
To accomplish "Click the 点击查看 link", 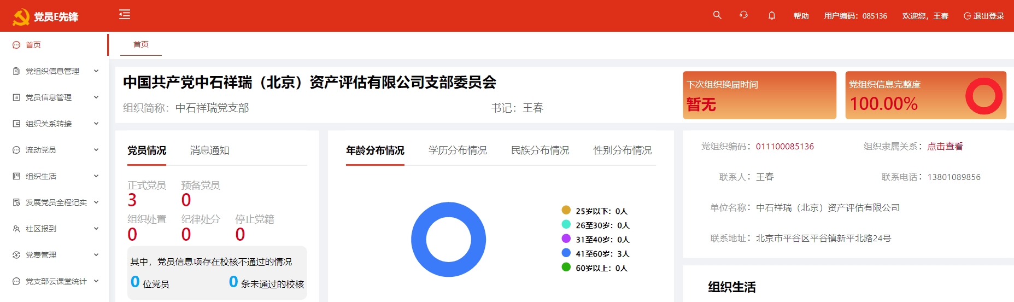I will (945, 147).
